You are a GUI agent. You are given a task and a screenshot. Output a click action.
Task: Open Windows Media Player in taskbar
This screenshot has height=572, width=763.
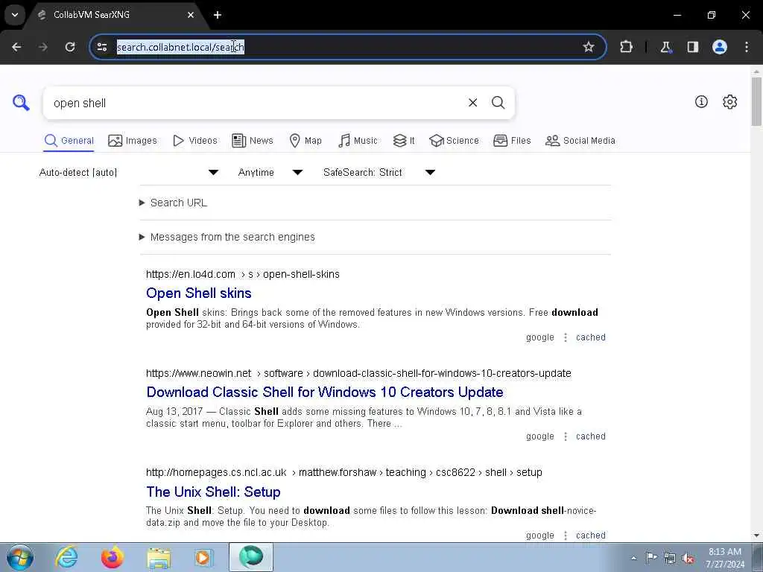[203, 557]
